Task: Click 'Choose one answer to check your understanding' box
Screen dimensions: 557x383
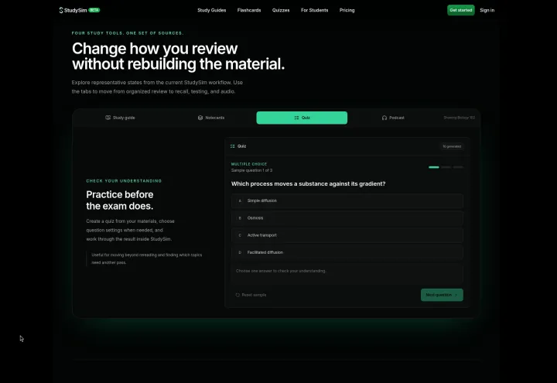Action: (x=347, y=272)
